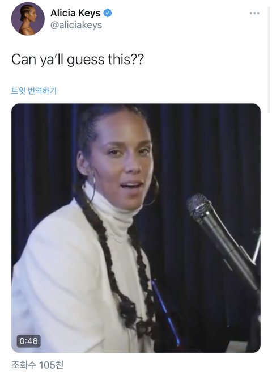Click the word 'guess' in the tweet

tap(86, 60)
